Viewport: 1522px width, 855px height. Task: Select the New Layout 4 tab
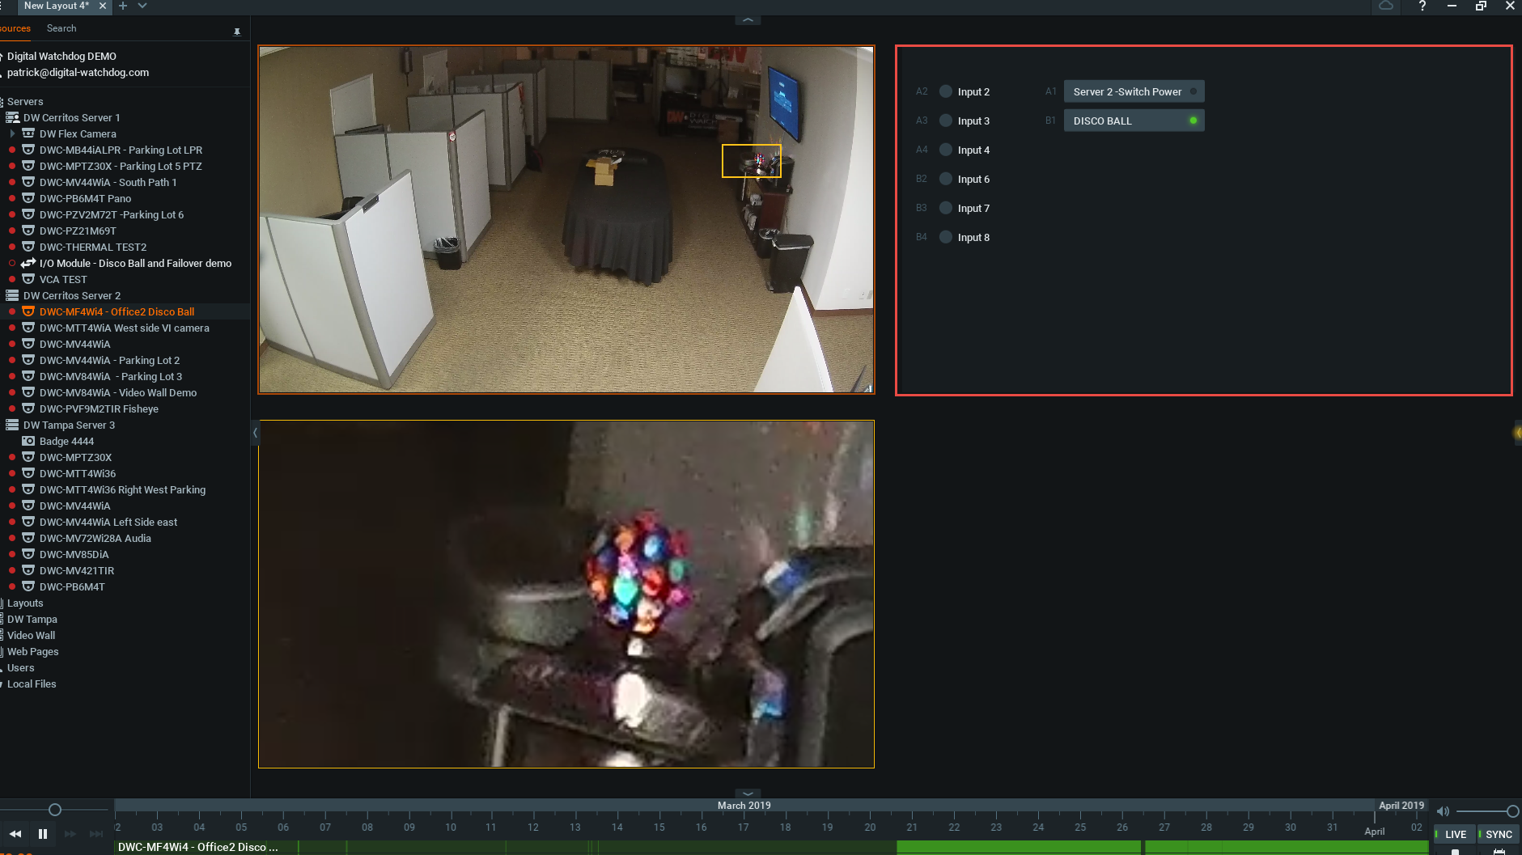[x=57, y=6]
